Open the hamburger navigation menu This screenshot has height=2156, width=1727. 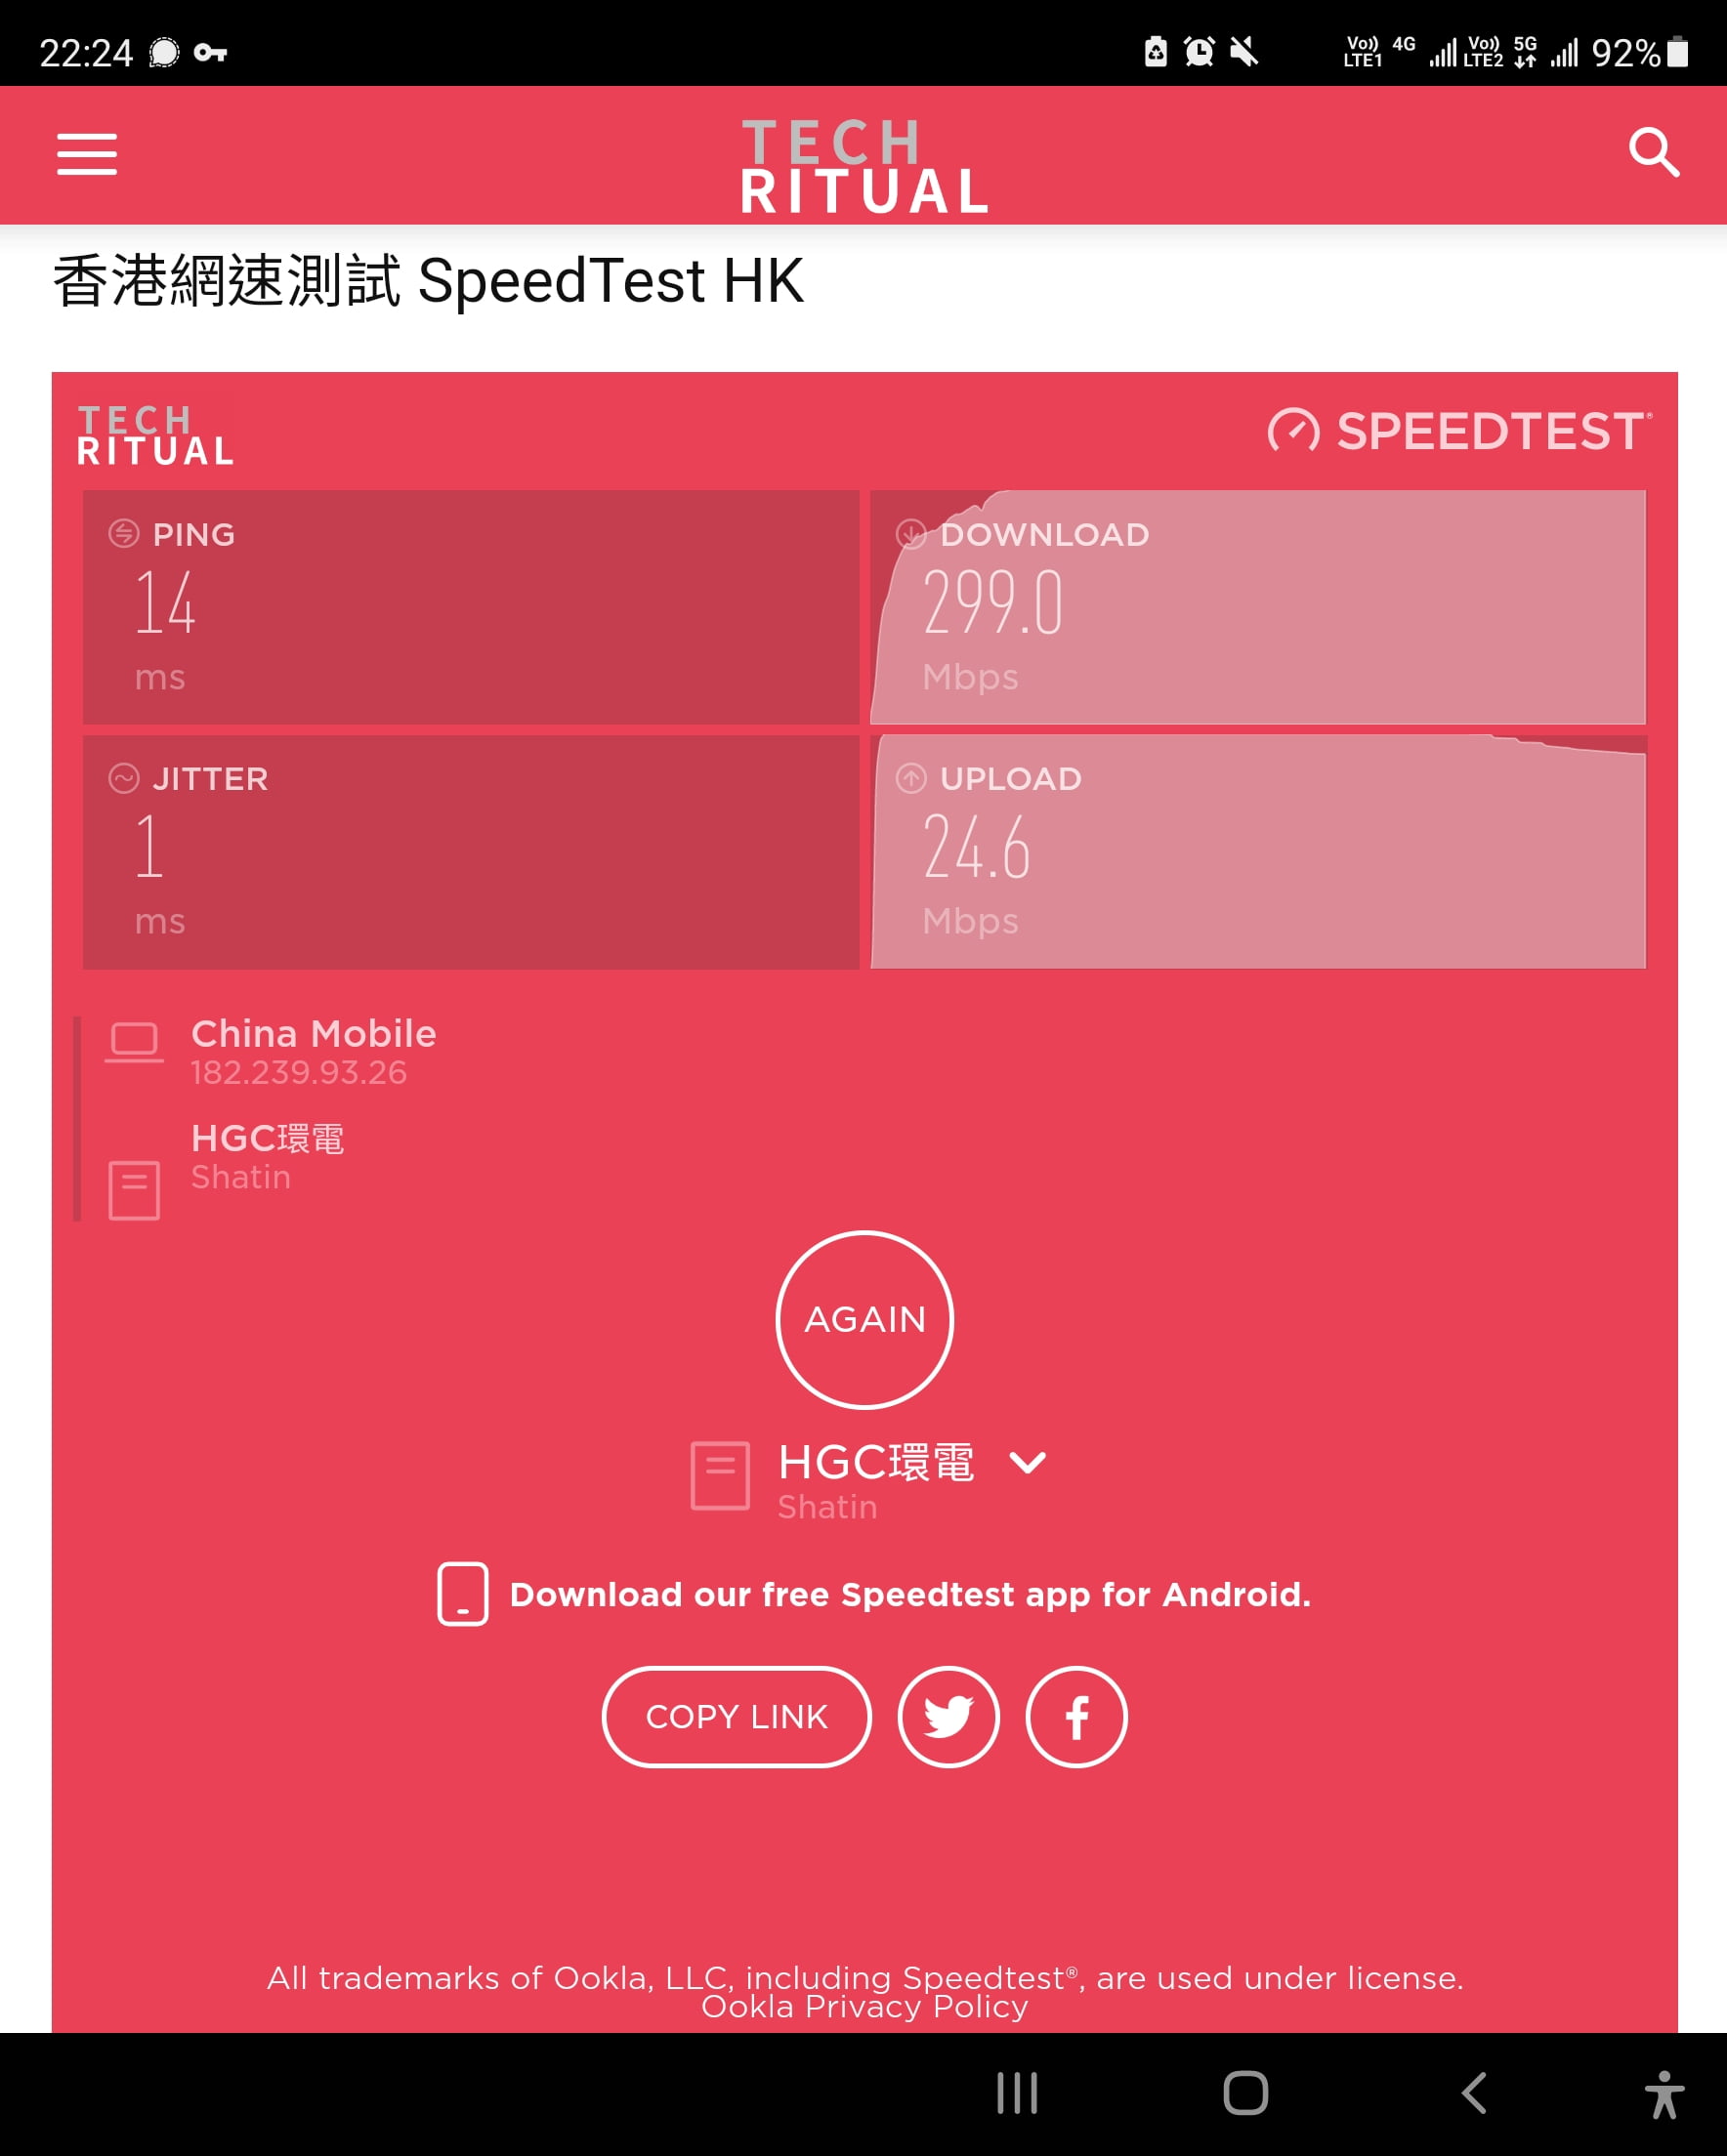[88, 155]
